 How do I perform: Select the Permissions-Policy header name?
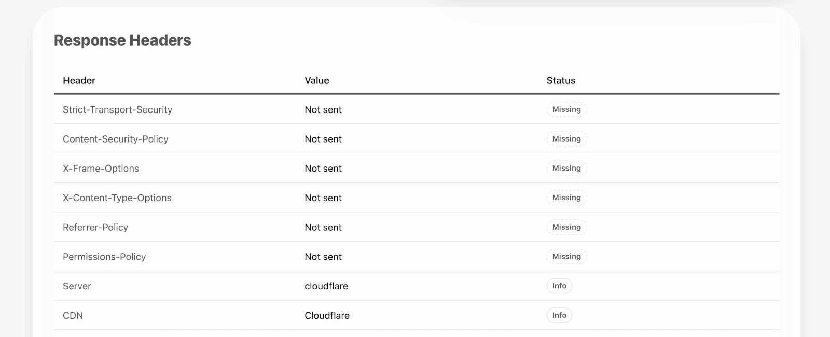point(104,257)
